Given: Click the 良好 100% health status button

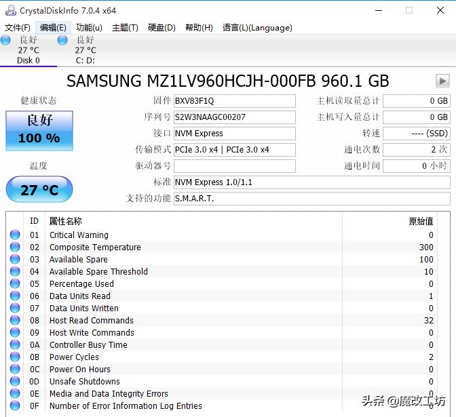Looking at the screenshot, I should [39, 130].
